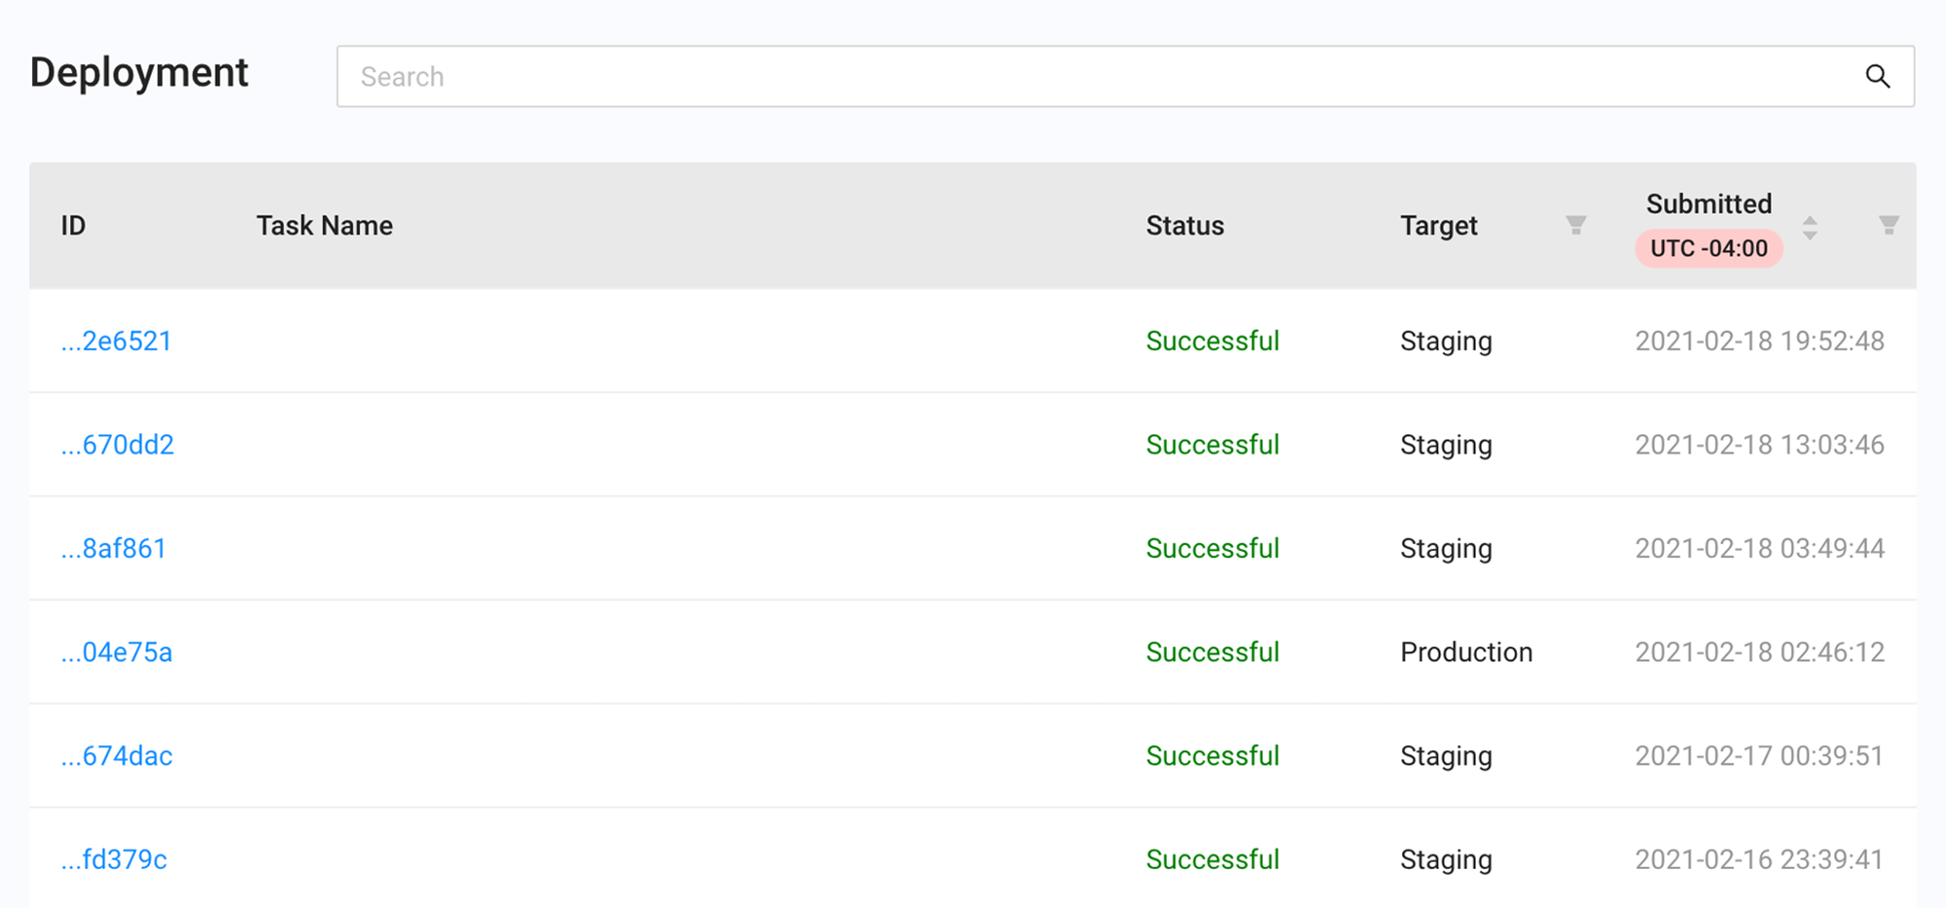Image resolution: width=1946 pixels, height=908 pixels.
Task: Click Staging target of ...2e6521
Action: pos(1446,342)
